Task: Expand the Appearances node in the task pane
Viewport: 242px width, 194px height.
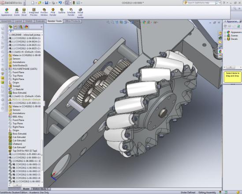Action: click(x=225, y=32)
